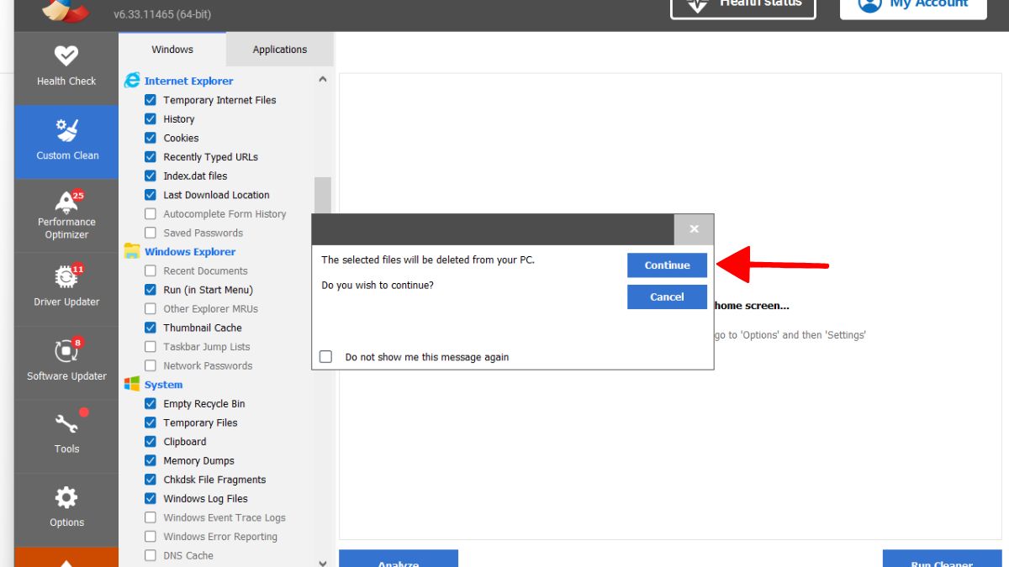Click the CCleaner logo in header

tap(66, 10)
